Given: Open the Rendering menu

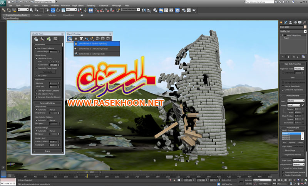Looking at the screenshot, I should (91, 5).
